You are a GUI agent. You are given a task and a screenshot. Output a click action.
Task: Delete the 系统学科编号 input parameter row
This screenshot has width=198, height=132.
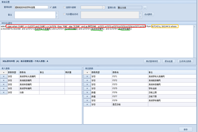pos(4,88)
